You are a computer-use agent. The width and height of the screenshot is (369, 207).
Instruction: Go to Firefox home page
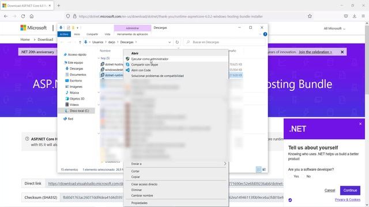(32, 16)
